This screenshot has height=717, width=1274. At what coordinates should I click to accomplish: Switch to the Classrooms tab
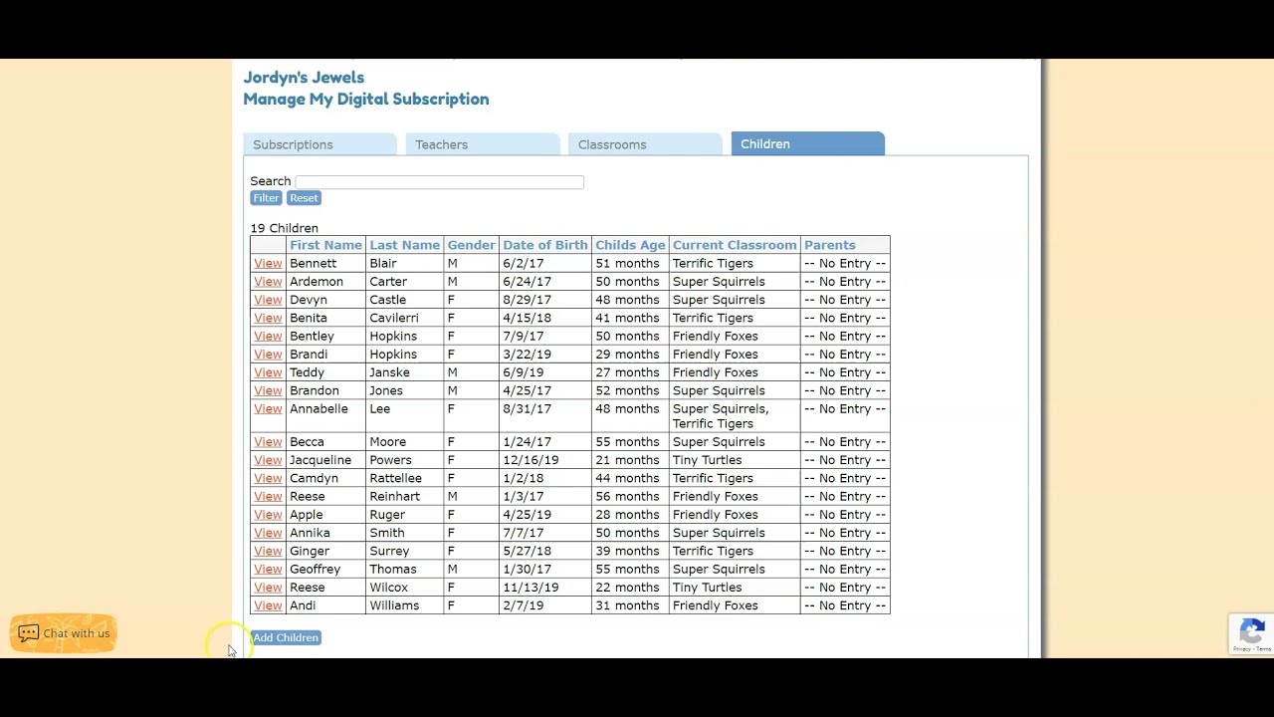[645, 144]
